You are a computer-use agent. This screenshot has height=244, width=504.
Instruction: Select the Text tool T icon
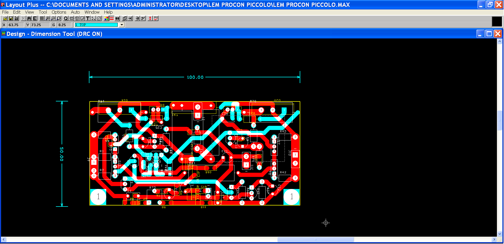click(88, 18)
